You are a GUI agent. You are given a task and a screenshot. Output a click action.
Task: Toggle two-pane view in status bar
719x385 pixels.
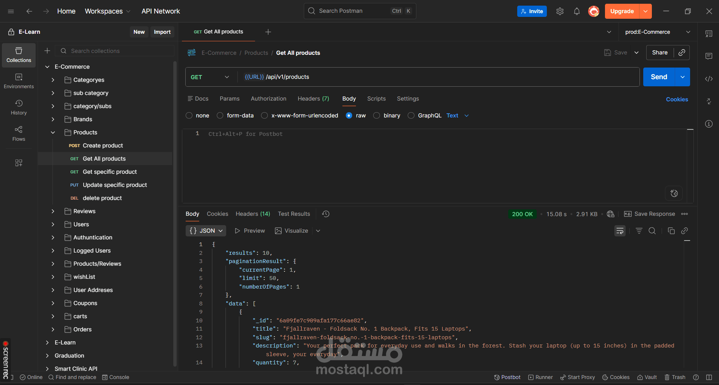point(709,377)
